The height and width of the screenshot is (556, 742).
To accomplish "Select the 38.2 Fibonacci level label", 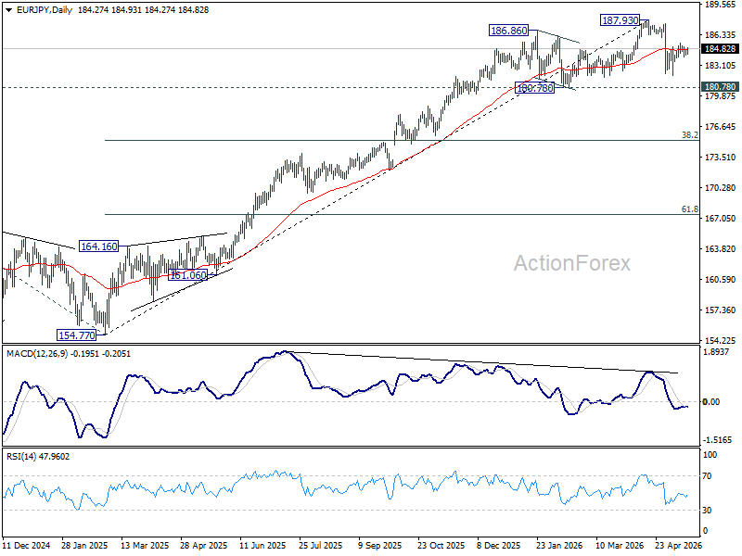I will (689, 135).
